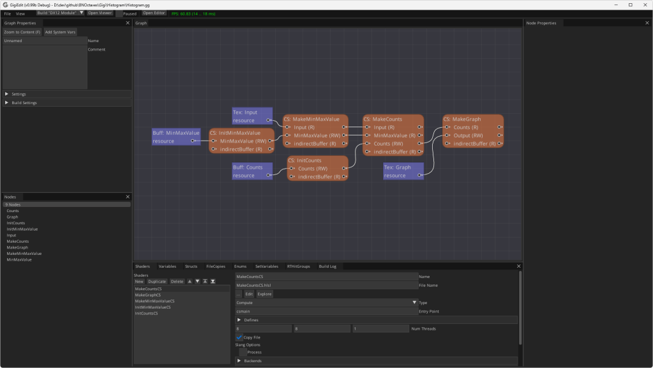This screenshot has width=653, height=368.
Task: Click the Open Viewer button
Action: pos(100,13)
